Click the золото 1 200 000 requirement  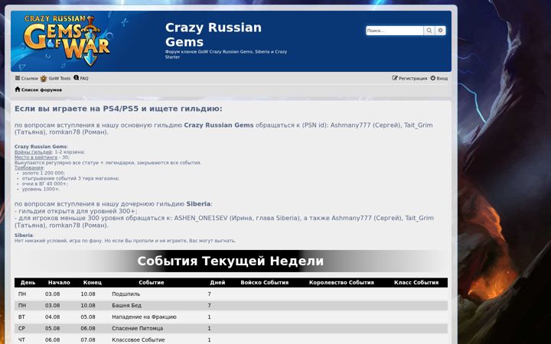[x=44, y=173]
